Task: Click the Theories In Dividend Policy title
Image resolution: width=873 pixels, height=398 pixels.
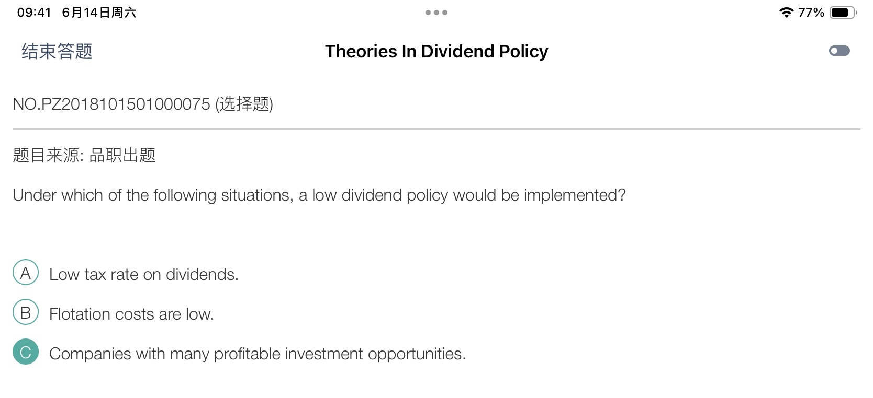Action: point(436,51)
